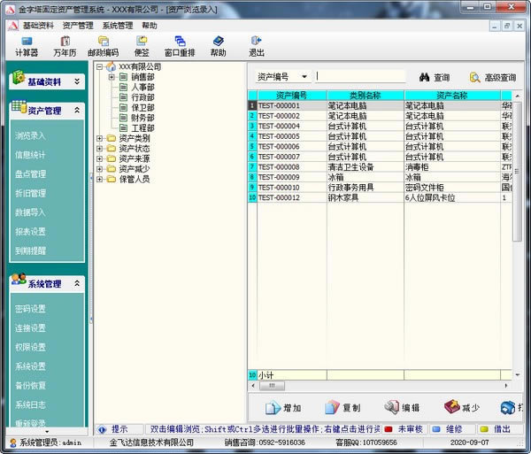The image size is (531, 454).
Task: Expand the 基础资料 sidebar panel
Action: point(77,81)
